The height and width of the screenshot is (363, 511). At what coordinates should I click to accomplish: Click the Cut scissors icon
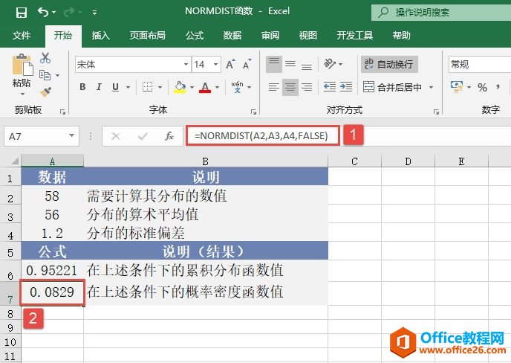(x=45, y=58)
